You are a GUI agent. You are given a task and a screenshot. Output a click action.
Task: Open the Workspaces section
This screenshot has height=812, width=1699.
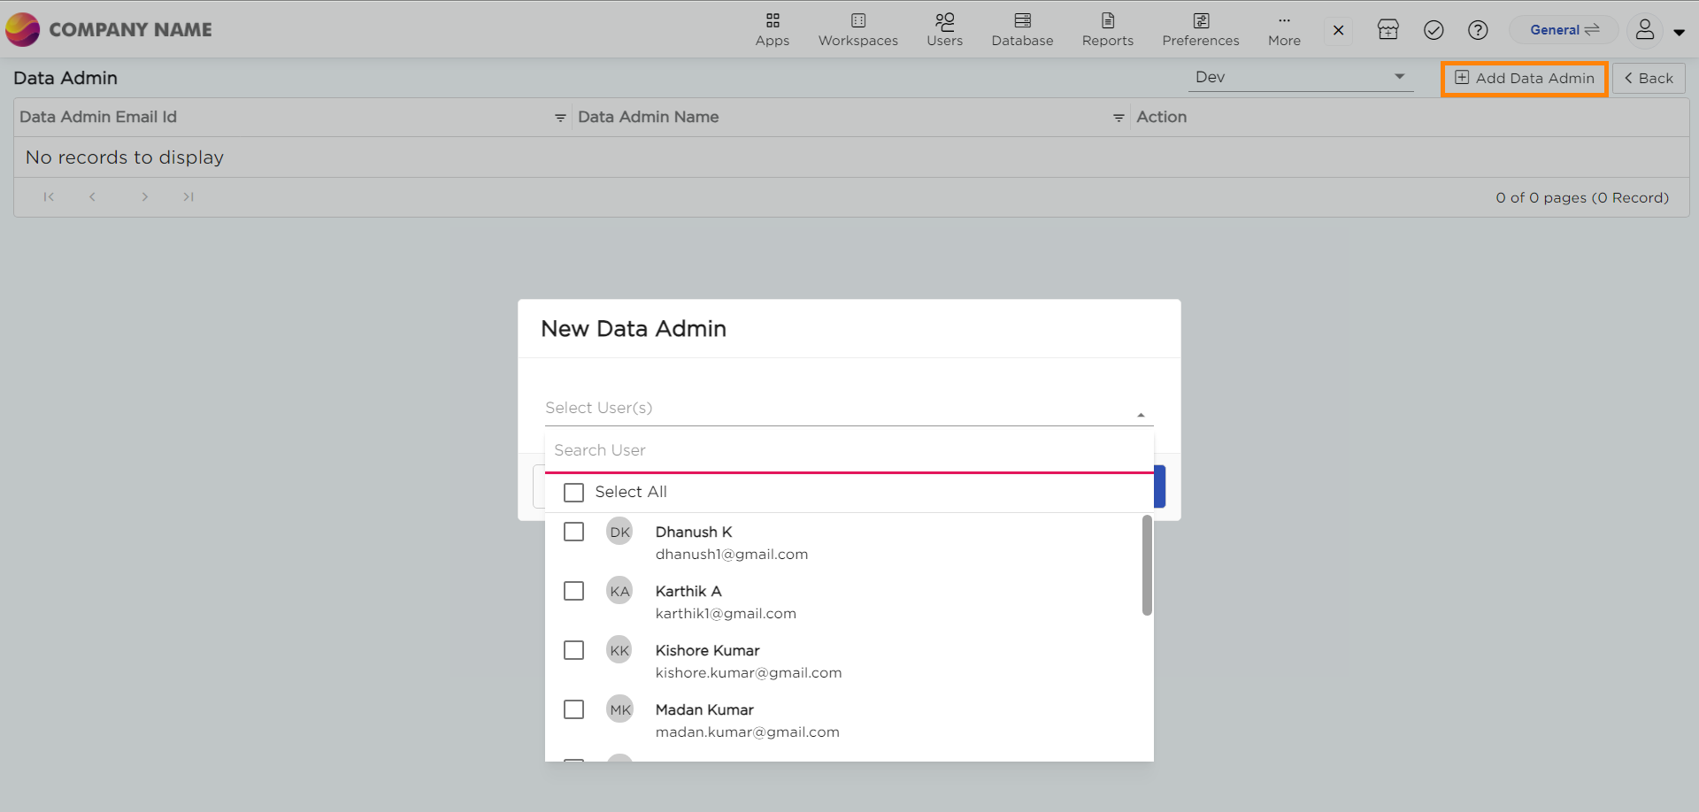(857, 29)
